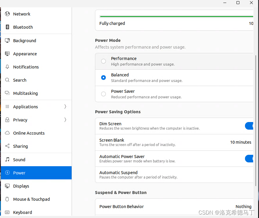Select the Balanced power mode radio

pyautogui.click(x=103, y=78)
